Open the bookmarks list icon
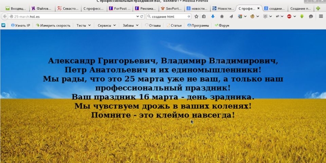Screen dimensions: 326x163 click(204, 17)
